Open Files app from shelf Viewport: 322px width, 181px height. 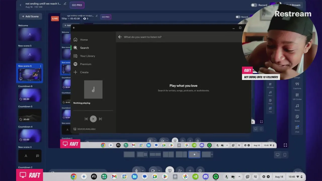coord(135,177)
